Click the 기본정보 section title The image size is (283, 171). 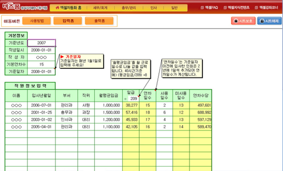coord(16,36)
